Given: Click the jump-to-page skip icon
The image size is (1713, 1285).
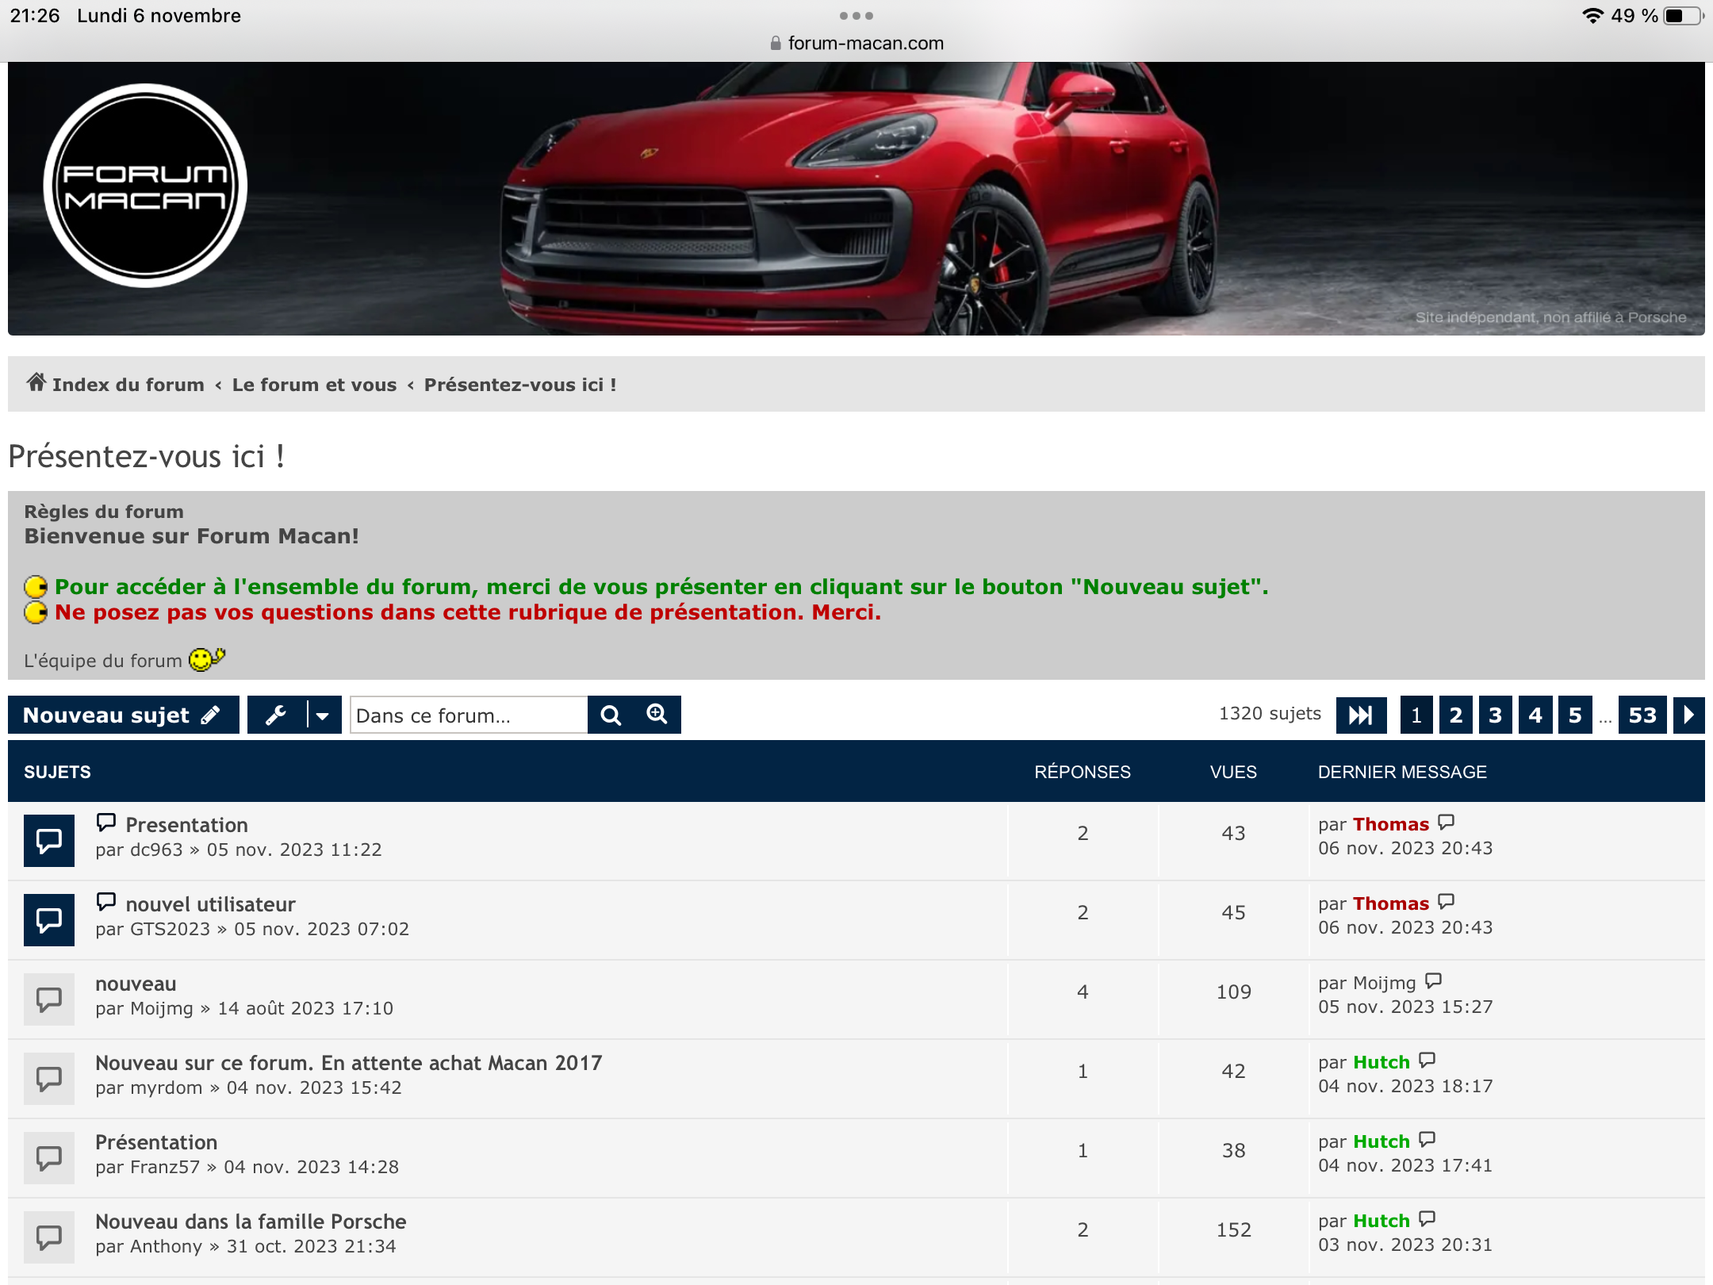Looking at the screenshot, I should tap(1361, 715).
